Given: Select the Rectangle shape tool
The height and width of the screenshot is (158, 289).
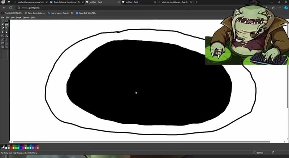Looking at the screenshot, I should (3, 43).
